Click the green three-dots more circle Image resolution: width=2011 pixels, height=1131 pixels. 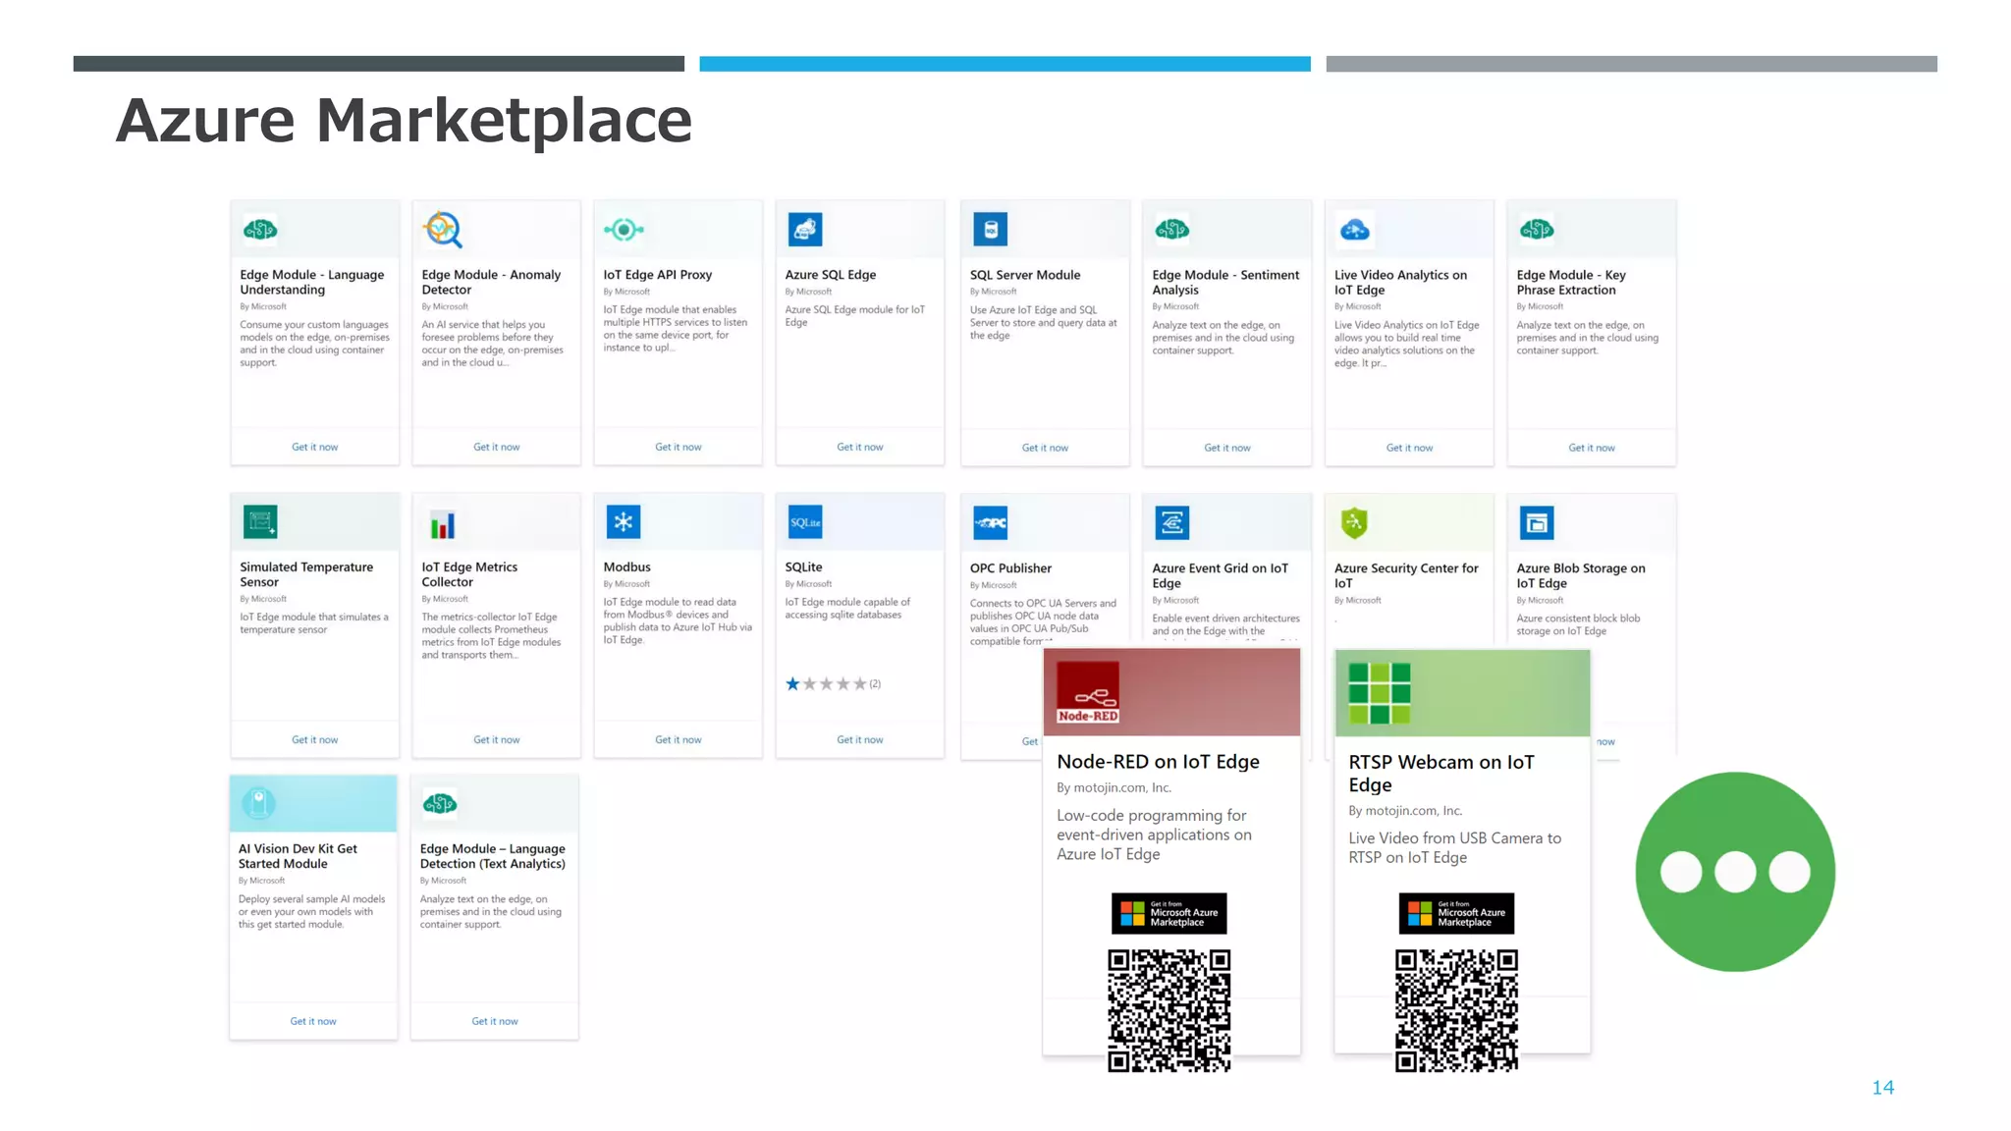[x=1735, y=872]
